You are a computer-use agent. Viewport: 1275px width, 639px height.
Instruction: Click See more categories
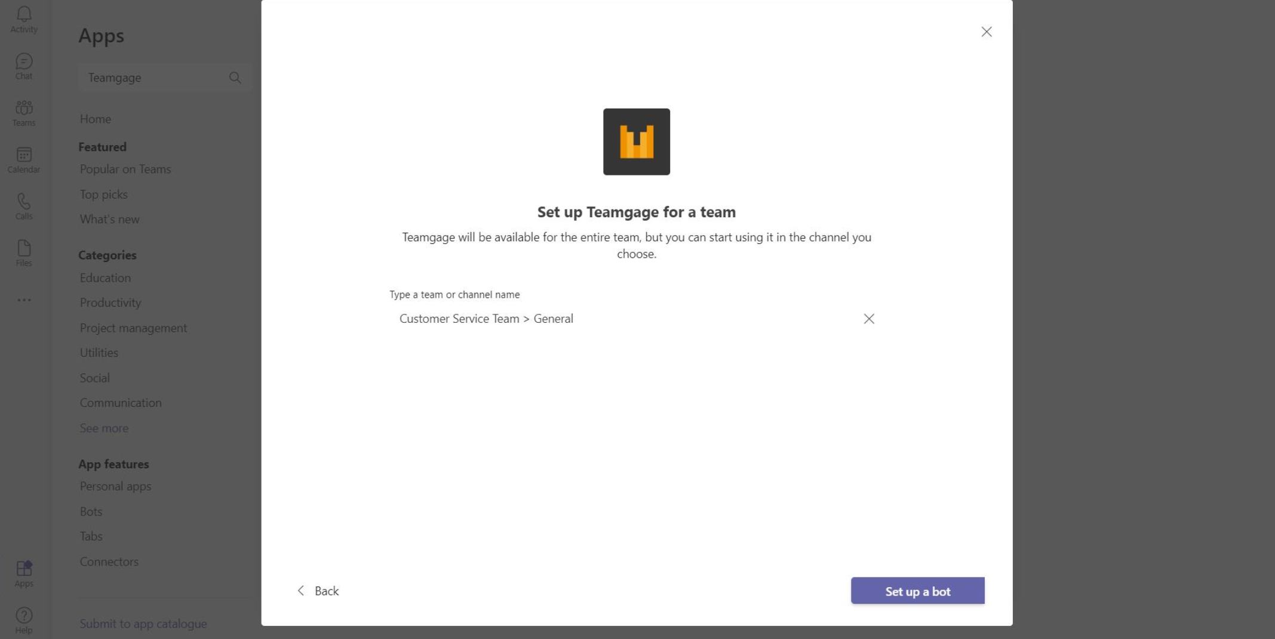pyautogui.click(x=104, y=428)
